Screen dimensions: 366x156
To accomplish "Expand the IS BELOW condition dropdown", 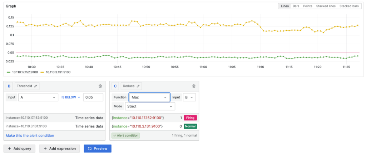I will 71,97.
